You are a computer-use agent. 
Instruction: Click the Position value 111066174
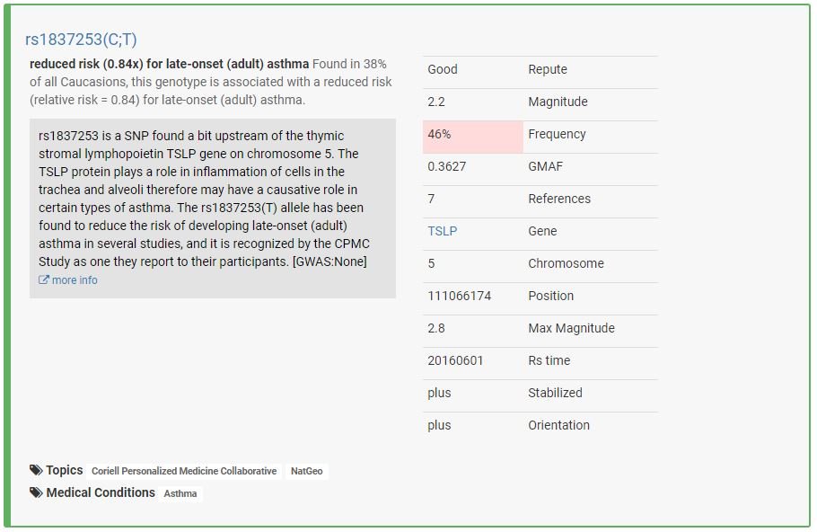point(459,296)
